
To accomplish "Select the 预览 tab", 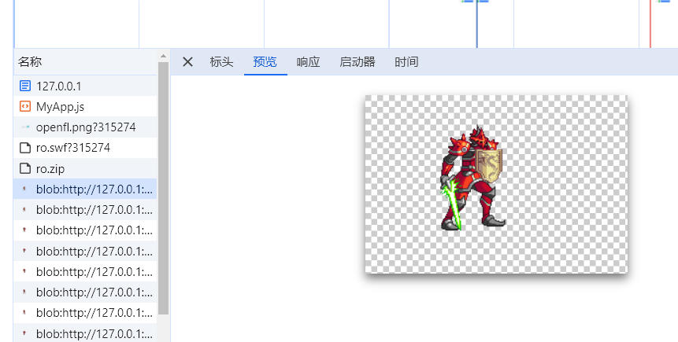I will pos(265,62).
